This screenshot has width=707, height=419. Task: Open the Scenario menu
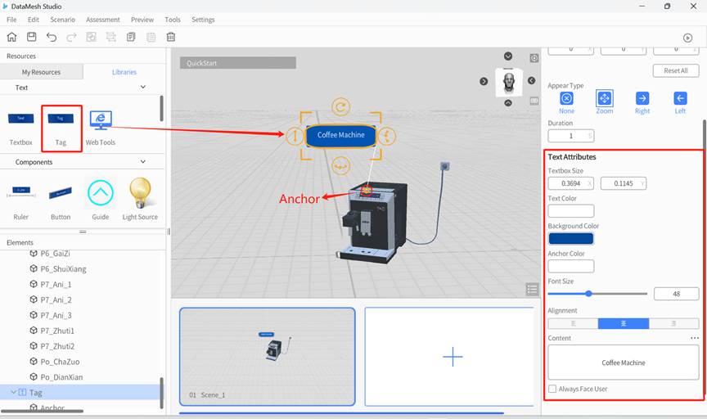coord(62,20)
